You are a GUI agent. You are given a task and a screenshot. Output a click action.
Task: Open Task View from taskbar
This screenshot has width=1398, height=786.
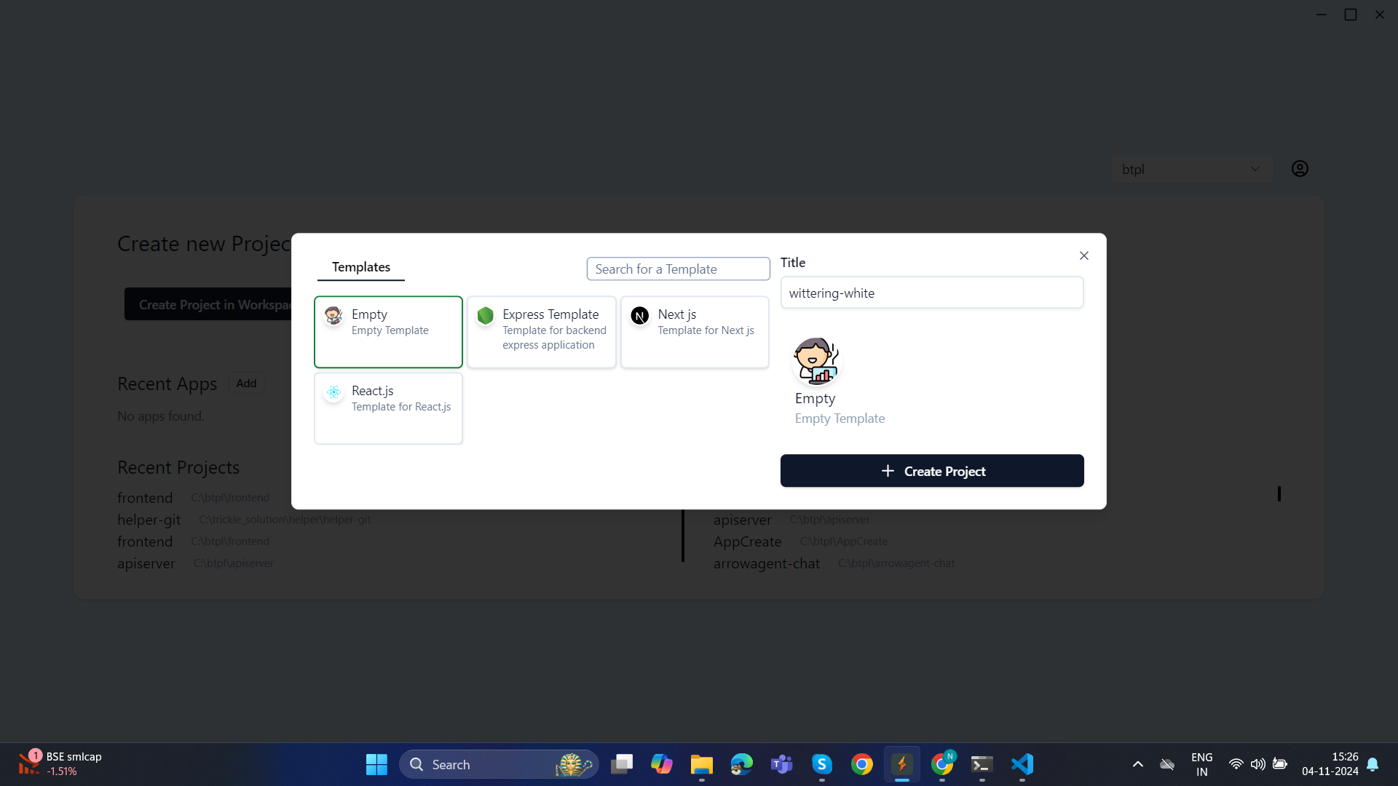(622, 764)
